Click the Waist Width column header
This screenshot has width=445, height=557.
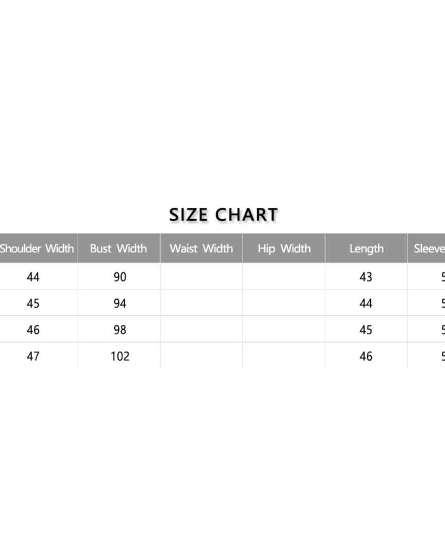201,249
